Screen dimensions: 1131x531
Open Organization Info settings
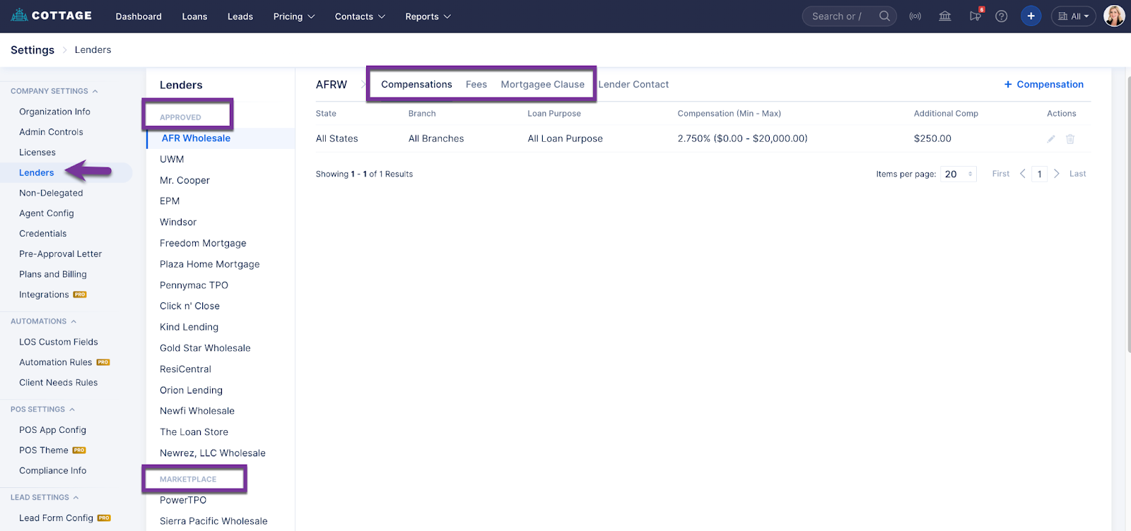55,112
